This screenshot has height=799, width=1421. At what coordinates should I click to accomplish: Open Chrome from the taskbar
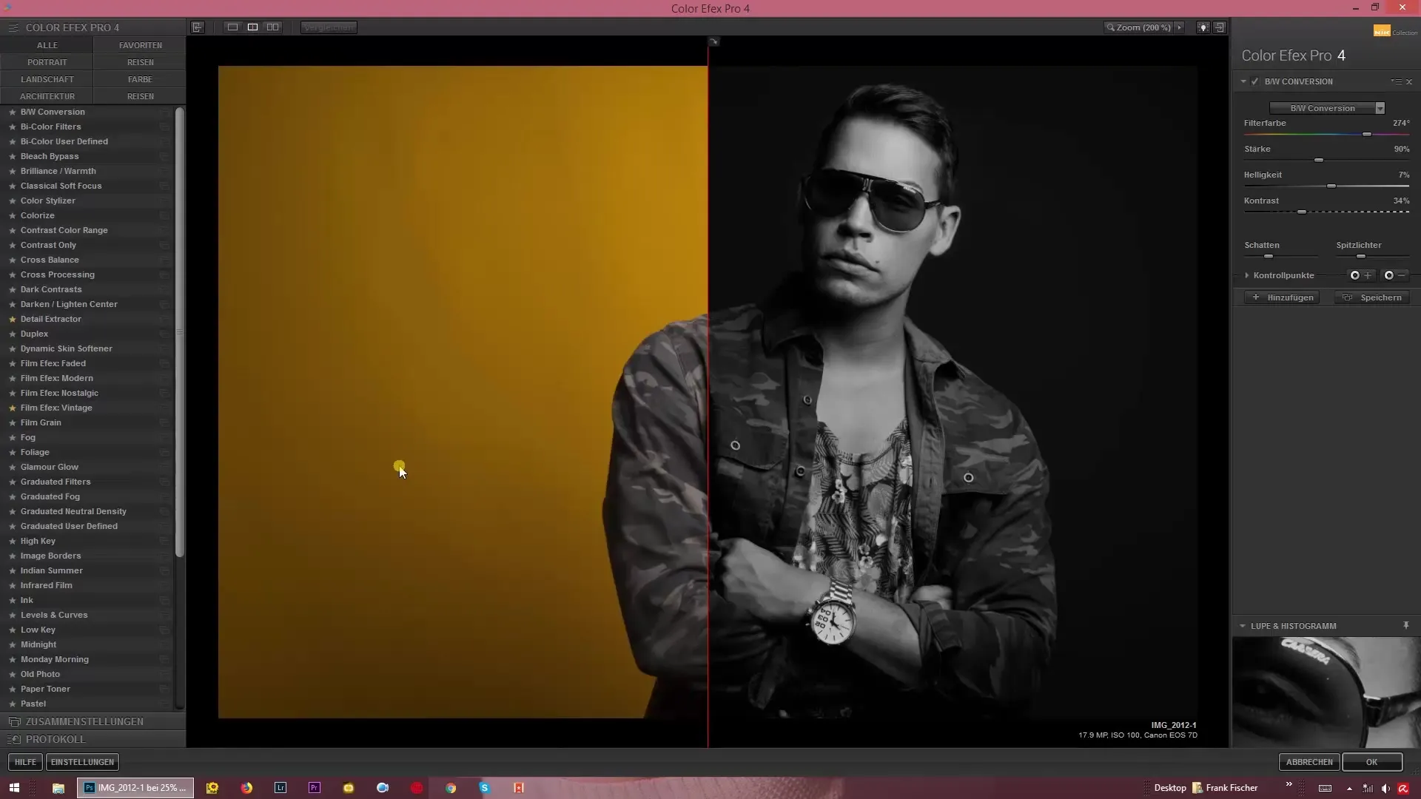(451, 788)
